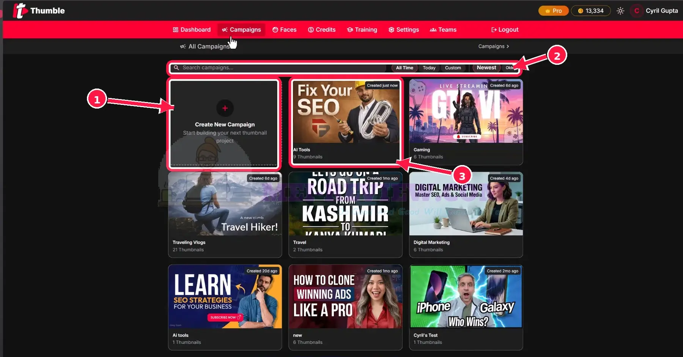
Task: Click the AI Tools campaign title
Action: (301, 150)
